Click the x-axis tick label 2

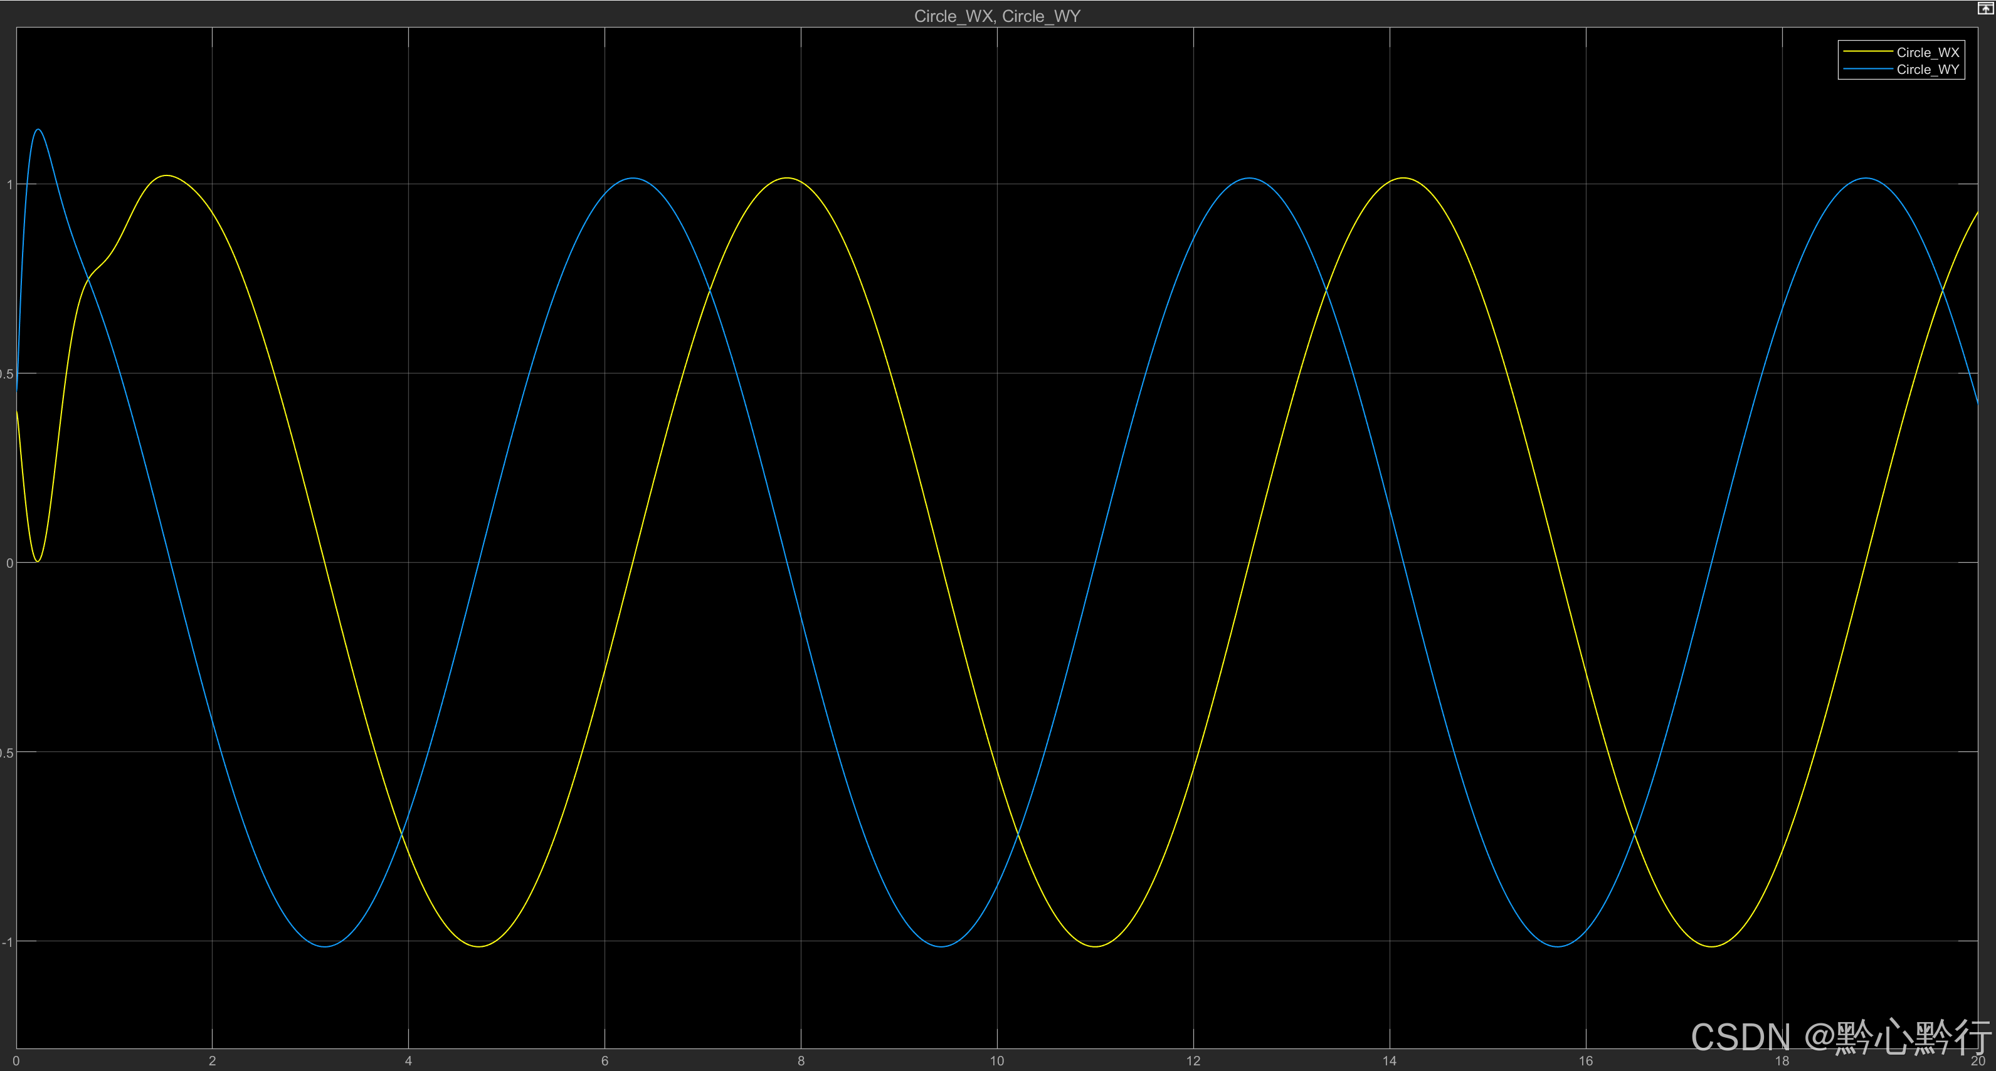click(x=213, y=1061)
